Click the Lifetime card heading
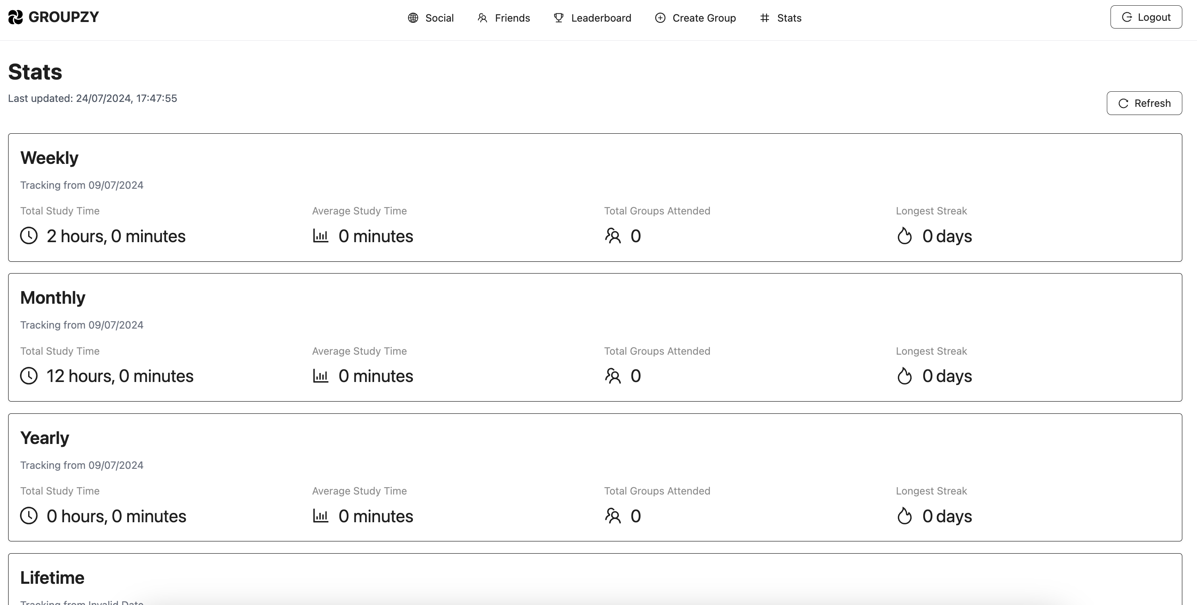This screenshot has width=1197, height=605. (52, 578)
